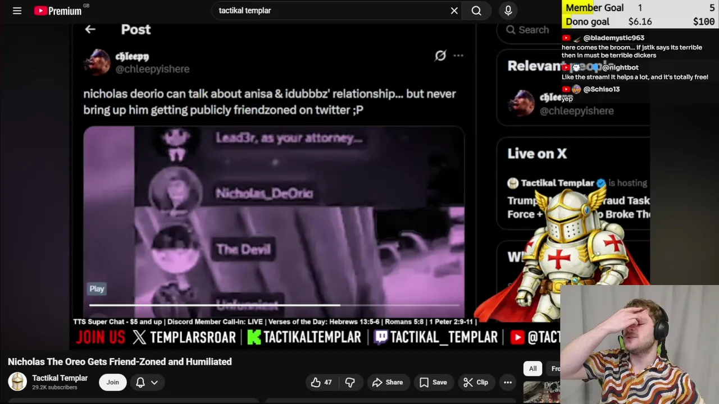Select the All filter chip

pyautogui.click(x=533, y=369)
